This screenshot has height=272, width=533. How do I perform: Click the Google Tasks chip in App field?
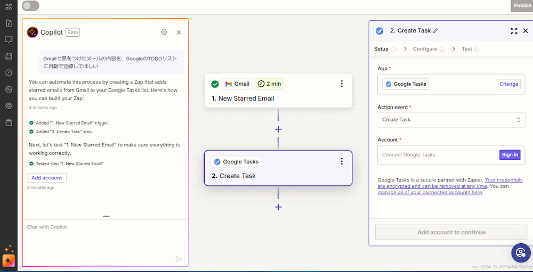pos(406,84)
